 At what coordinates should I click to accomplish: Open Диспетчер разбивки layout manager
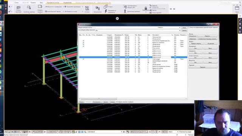tap(132, 11)
